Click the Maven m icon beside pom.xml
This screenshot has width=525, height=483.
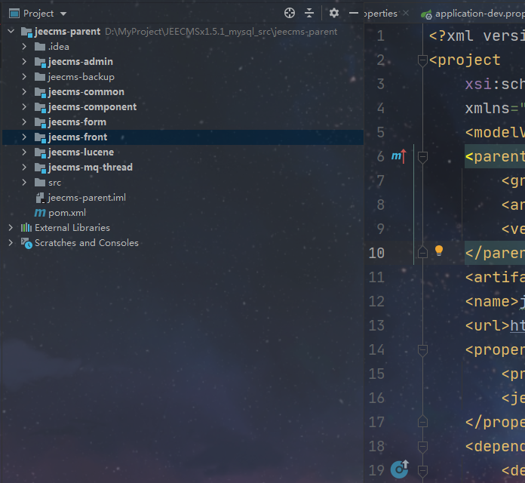tap(40, 213)
